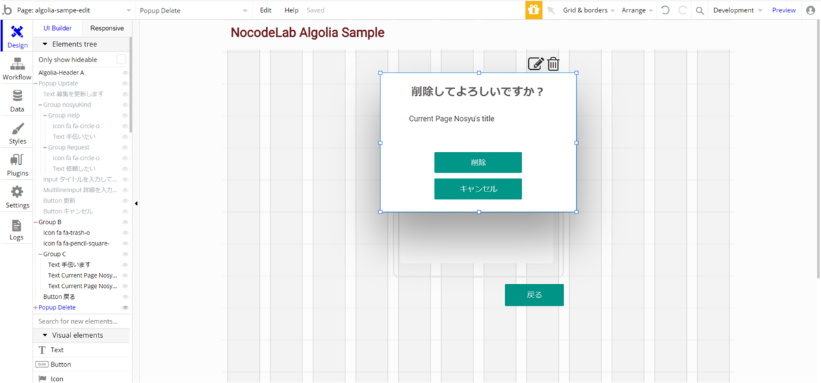
Task: Open the Settings gear section
Action: [x=17, y=197]
